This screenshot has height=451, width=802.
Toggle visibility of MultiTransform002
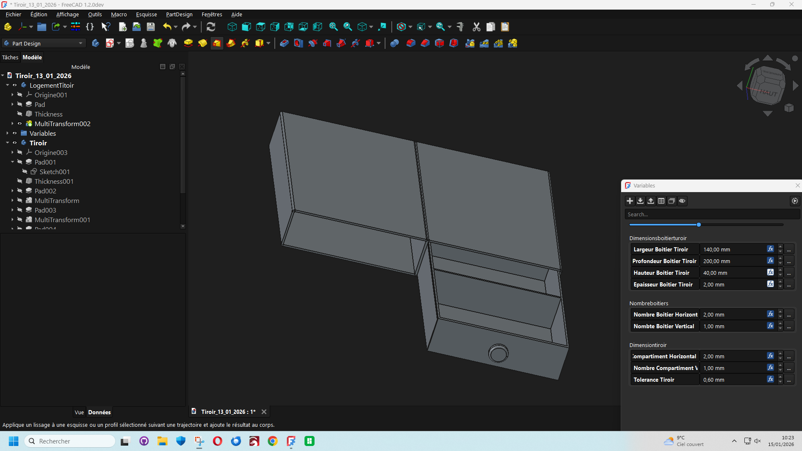coord(20,124)
